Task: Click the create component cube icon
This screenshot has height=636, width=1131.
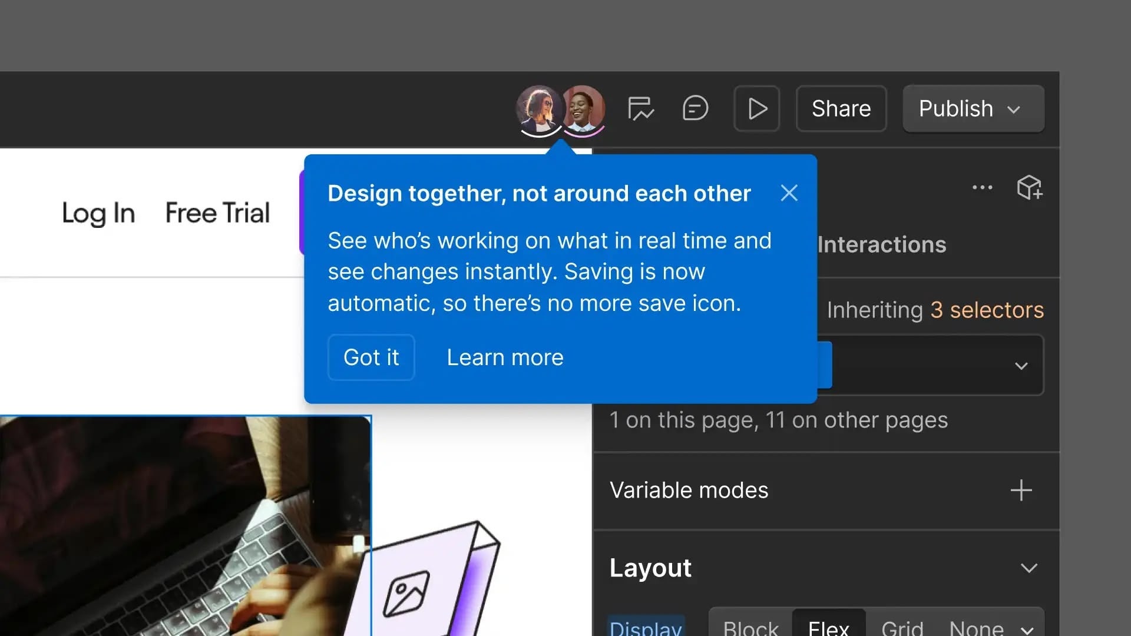Action: coord(1029,188)
